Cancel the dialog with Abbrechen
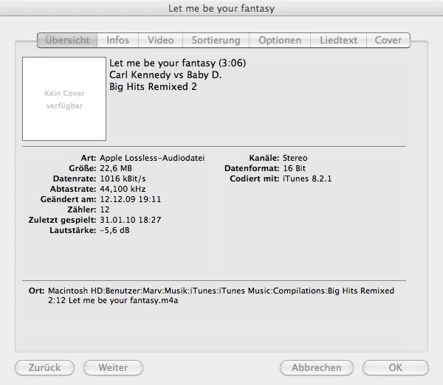 317,367
